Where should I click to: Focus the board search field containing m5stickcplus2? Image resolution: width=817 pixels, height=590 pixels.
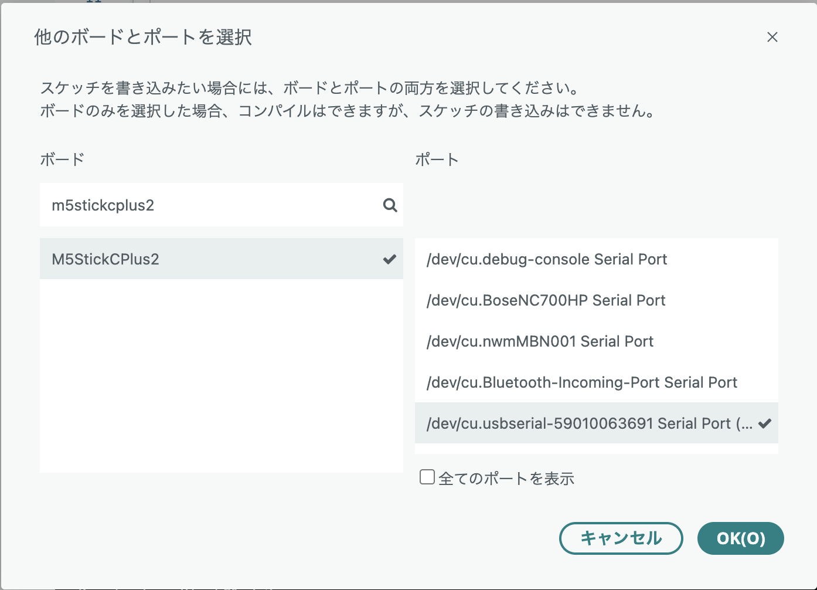[222, 205]
